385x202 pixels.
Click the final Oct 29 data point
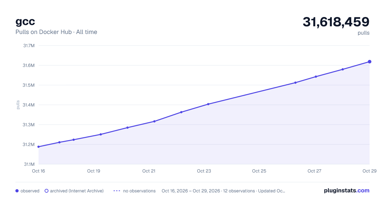pos(370,62)
